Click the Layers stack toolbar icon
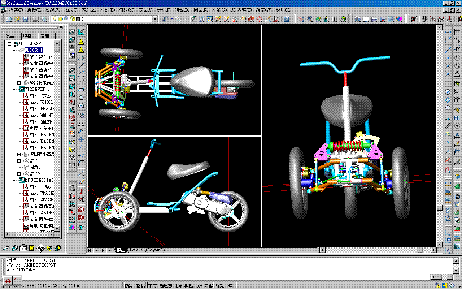The height and width of the screenshot is (289, 462). [44, 19]
